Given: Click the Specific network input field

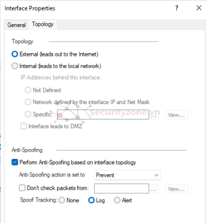Looking at the screenshot, I should pyautogui.click(x=103, y=115).
